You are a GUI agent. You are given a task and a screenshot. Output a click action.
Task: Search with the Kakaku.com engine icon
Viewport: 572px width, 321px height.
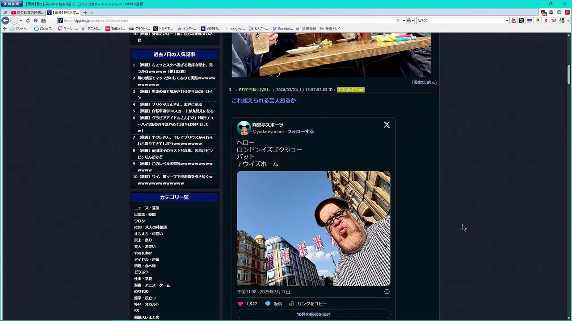pos(530,21)
